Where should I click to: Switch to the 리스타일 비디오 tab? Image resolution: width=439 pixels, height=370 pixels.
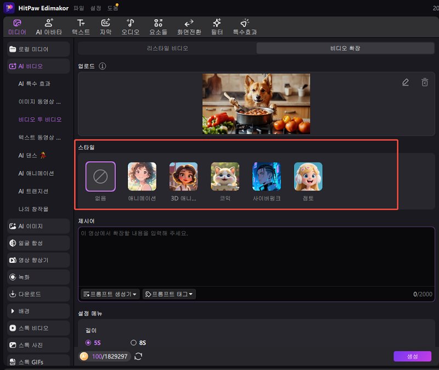[x=167, y=48]
